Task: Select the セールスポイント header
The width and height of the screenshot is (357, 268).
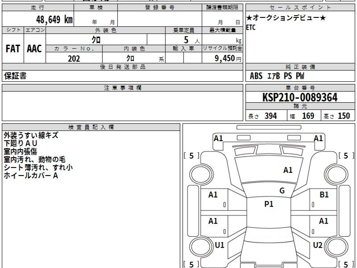Action: pos(300,8)
